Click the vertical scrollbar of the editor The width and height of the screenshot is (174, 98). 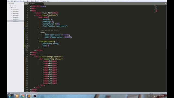click(x=166, y=27)
